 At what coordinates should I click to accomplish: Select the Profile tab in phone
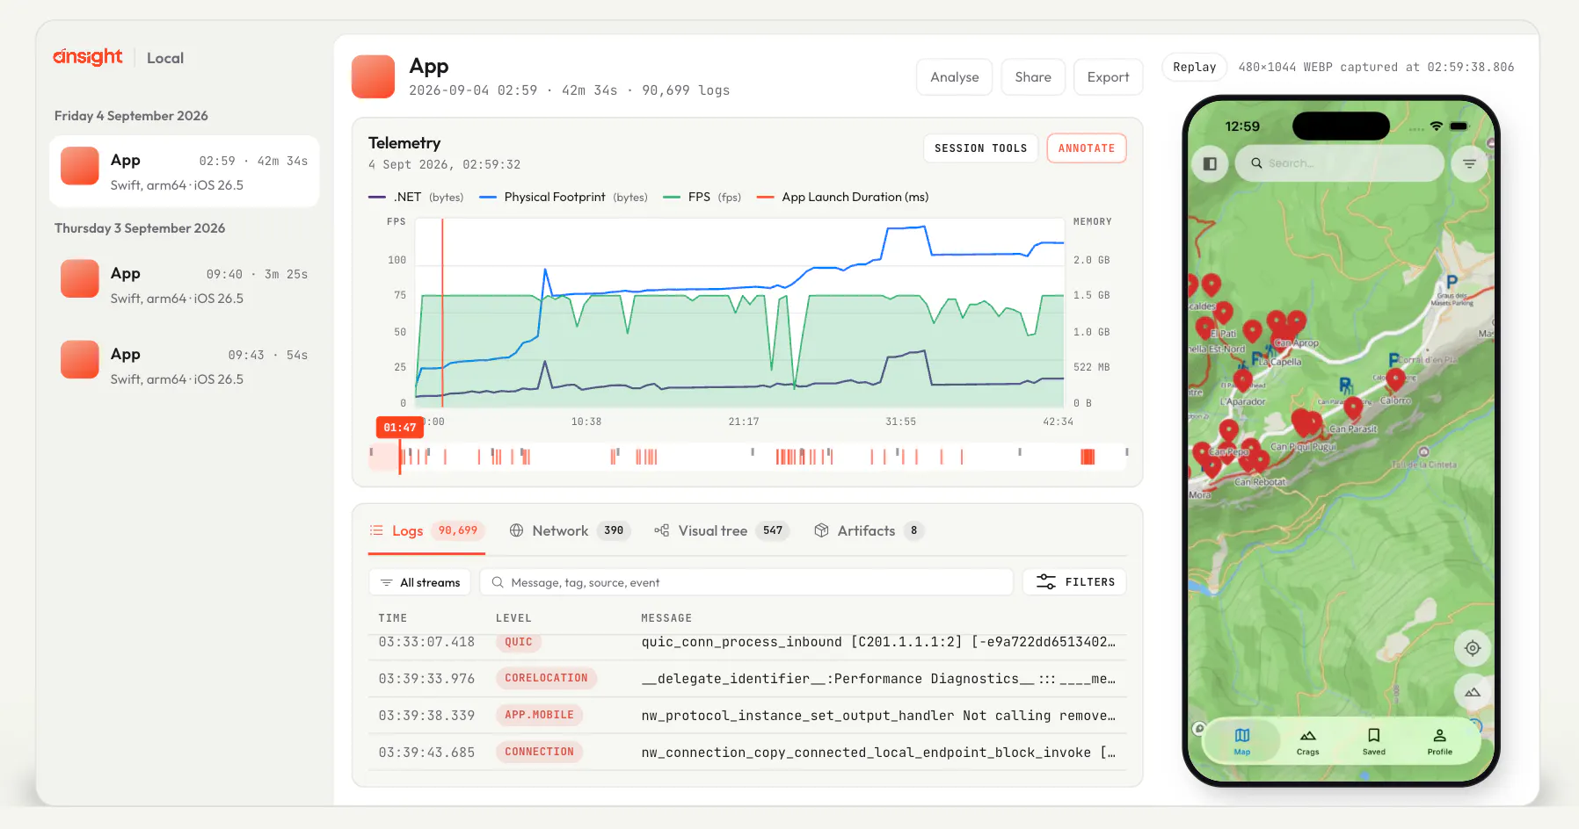click(x=1439, y=741)
